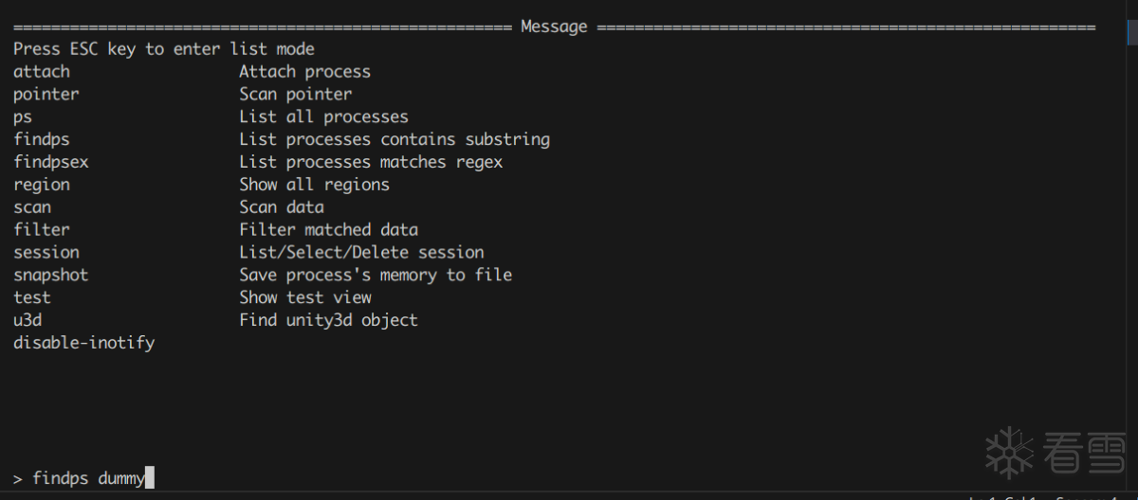This screenshot has width=1138, height=500.
Task: Click the 'findps dummy' command input line
Action: [89, 478]
